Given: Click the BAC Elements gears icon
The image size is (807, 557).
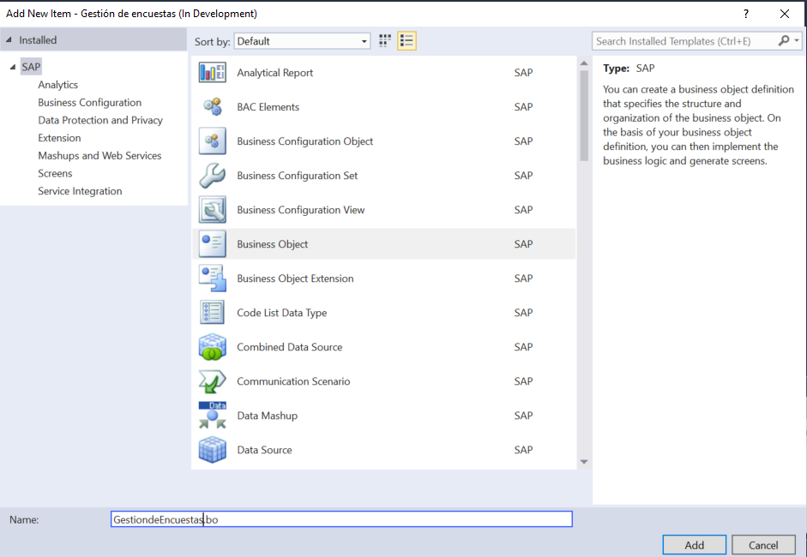Looking at the screenshot, I should (x=212, y=107).
